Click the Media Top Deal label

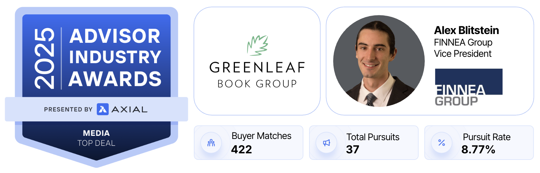point(96,138)
